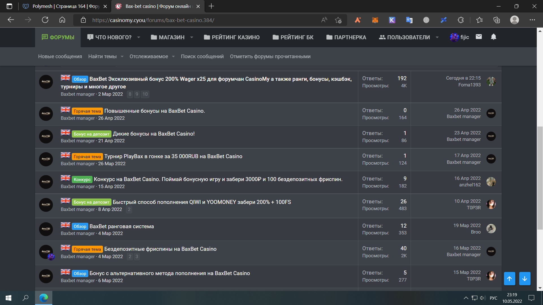The image size is (543, 305).
Task: Open thread Повышенные бонусы на BaxBet Casino
Action: pyautogui.click(x=154, y=111)
